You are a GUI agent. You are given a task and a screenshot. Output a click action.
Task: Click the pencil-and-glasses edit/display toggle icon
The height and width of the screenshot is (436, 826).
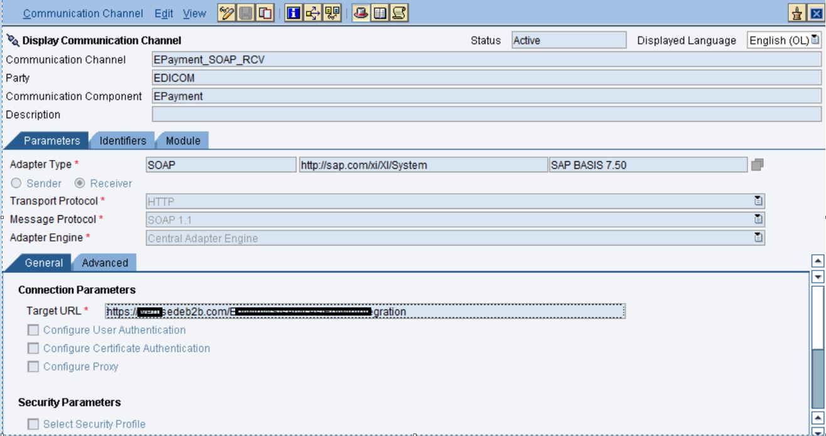point(226,13)
